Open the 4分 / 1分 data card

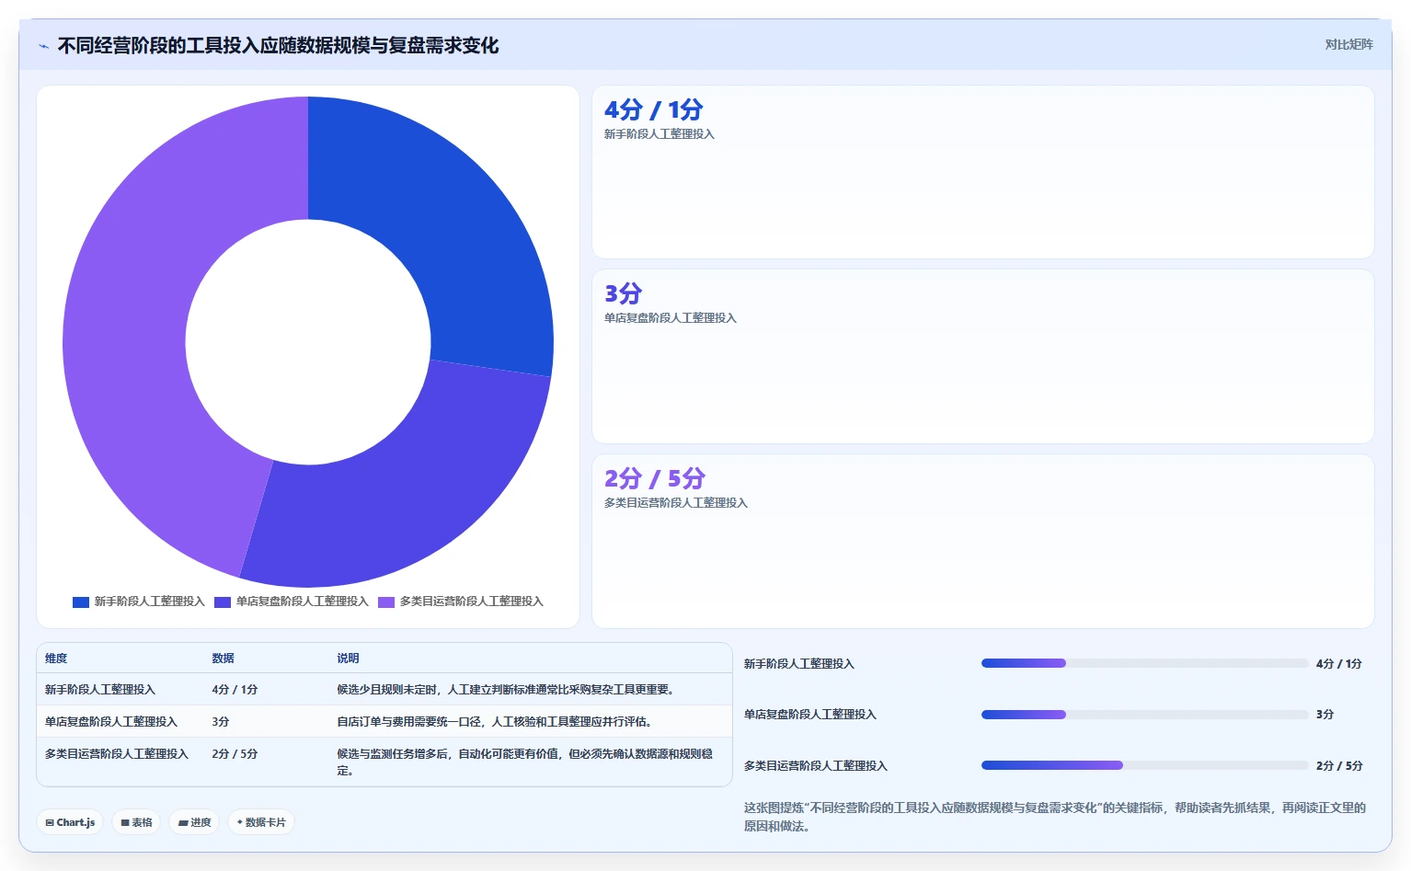983,172
